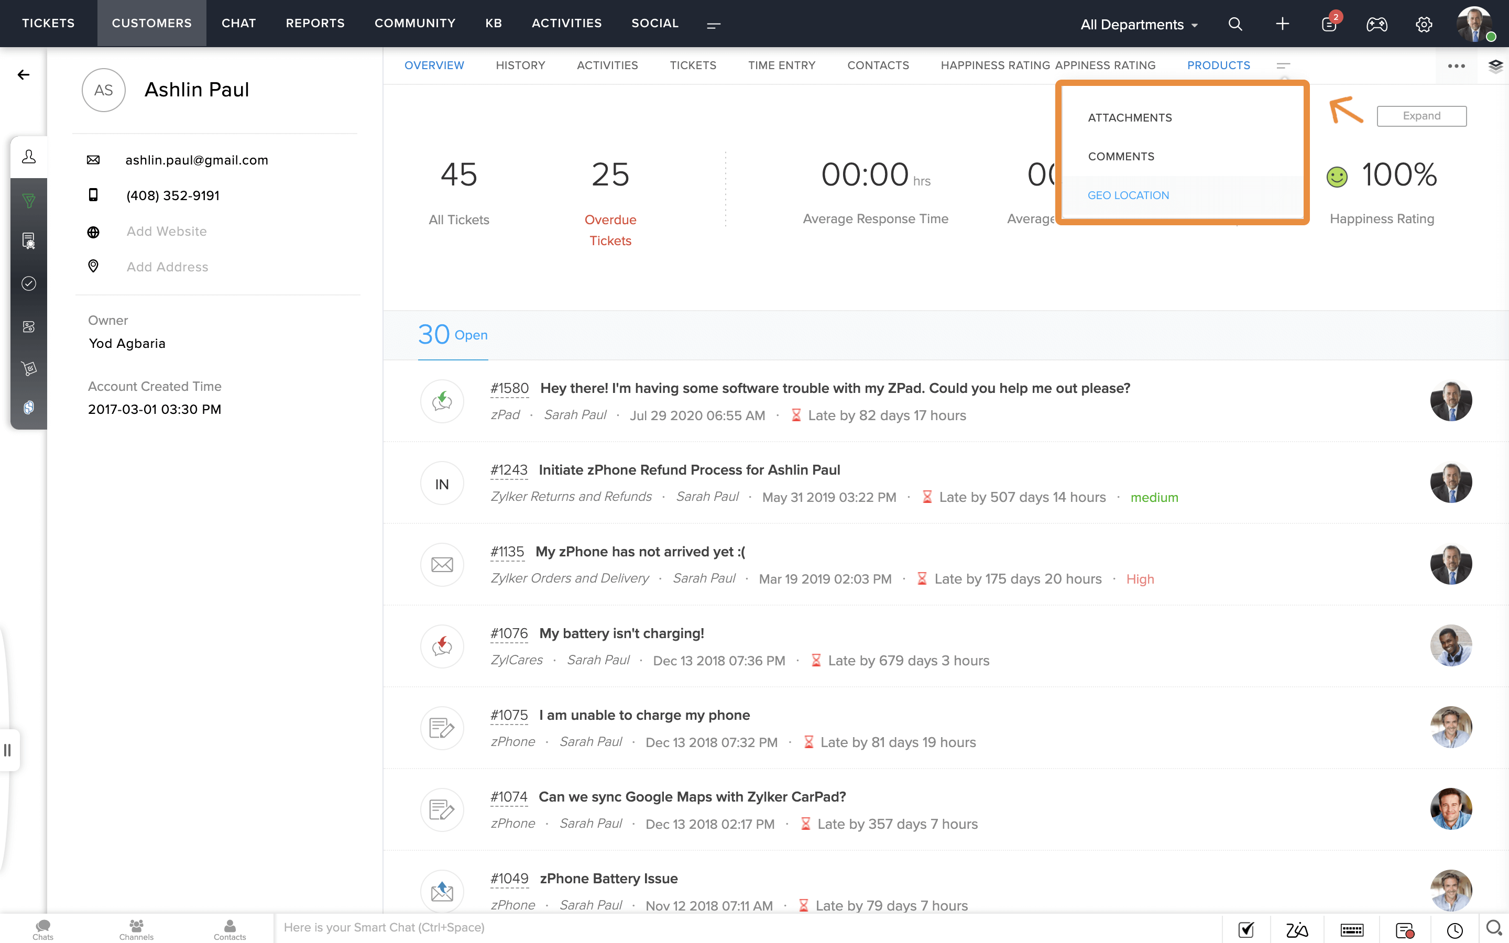Select the contact profile icon in sidebar

tap(29, 157)
